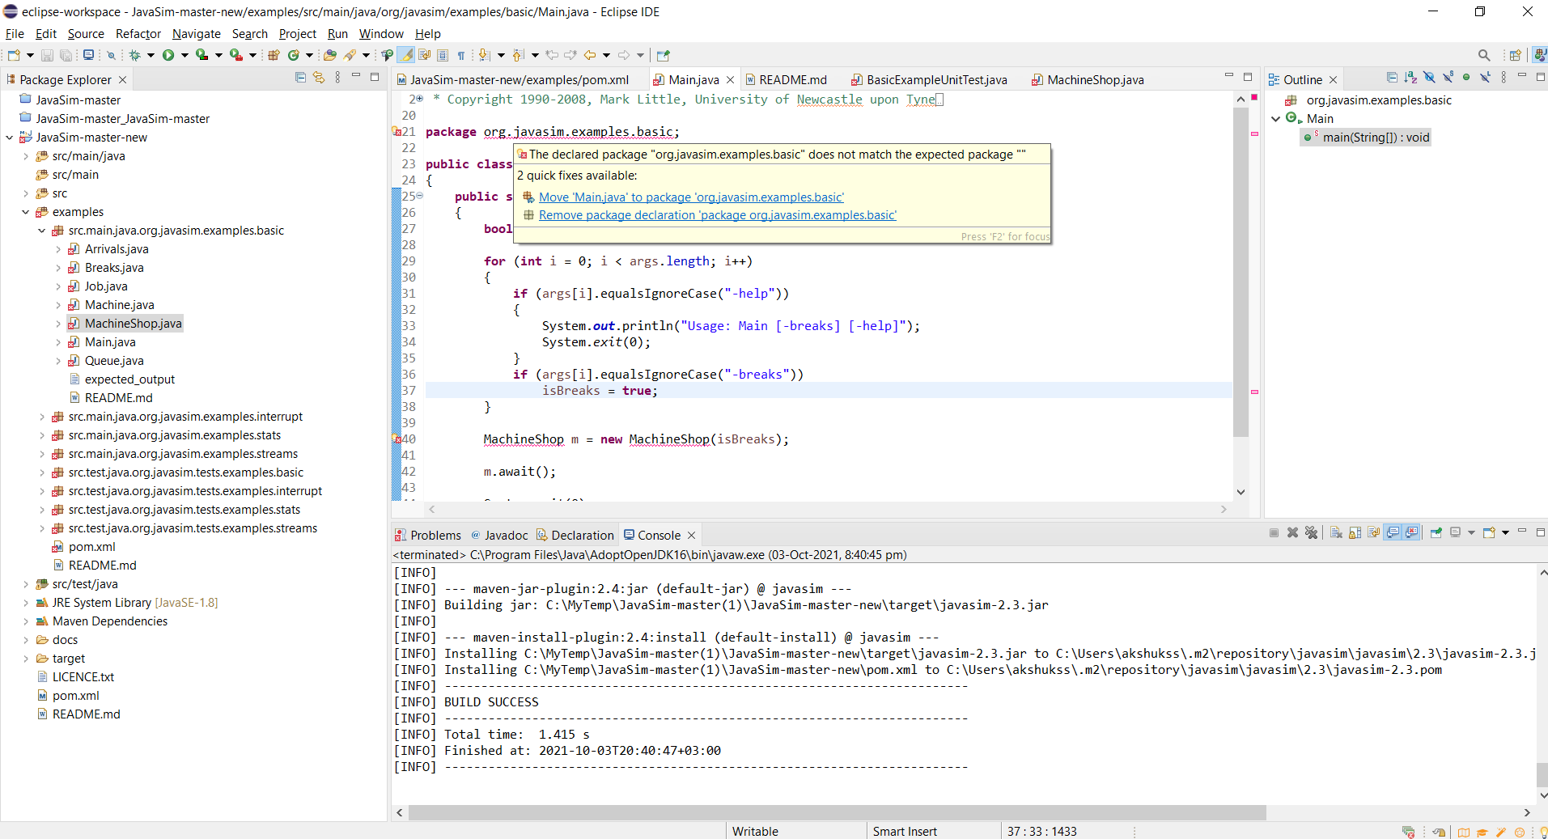
Task: Close the Main.java editor tab
Action: coord(730,79)
